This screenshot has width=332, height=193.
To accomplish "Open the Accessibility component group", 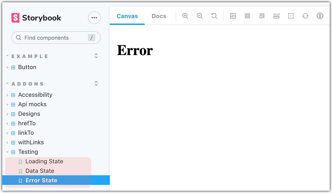I will (x=35, y=95).
